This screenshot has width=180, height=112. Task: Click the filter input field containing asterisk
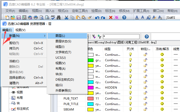point(121,37)
